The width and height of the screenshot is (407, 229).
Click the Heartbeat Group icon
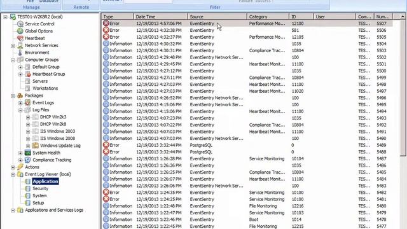28,74
